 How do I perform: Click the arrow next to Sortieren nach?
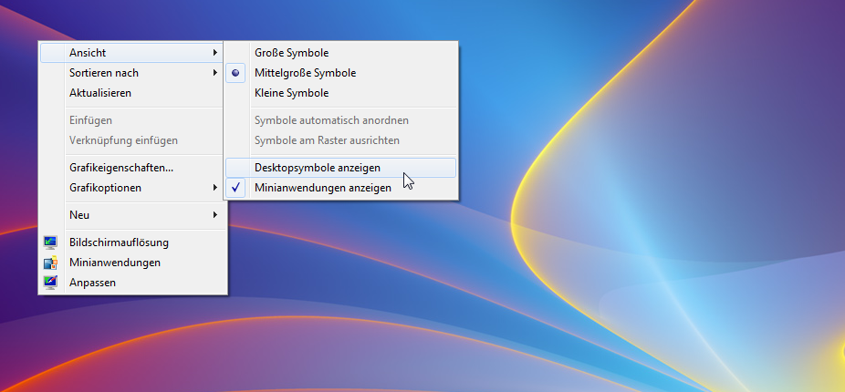215,73
